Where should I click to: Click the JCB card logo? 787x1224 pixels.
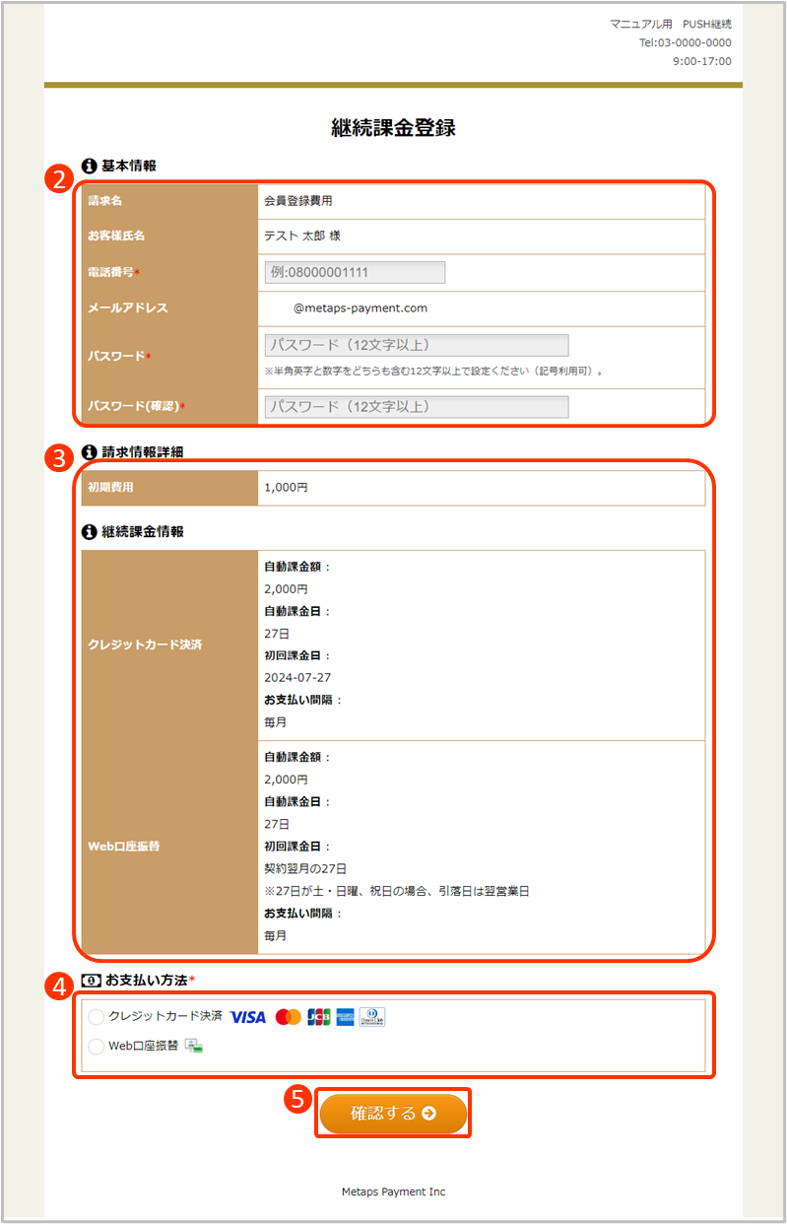click(x=319, y=1017)
